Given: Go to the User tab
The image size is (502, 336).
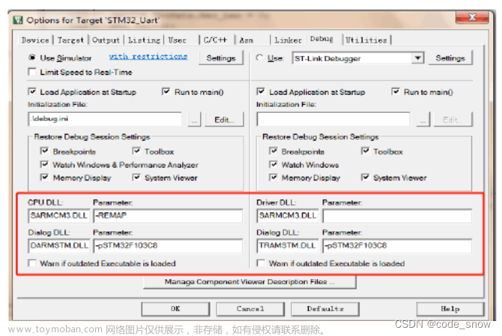Looking at the screenshot, I should (177, 40).
